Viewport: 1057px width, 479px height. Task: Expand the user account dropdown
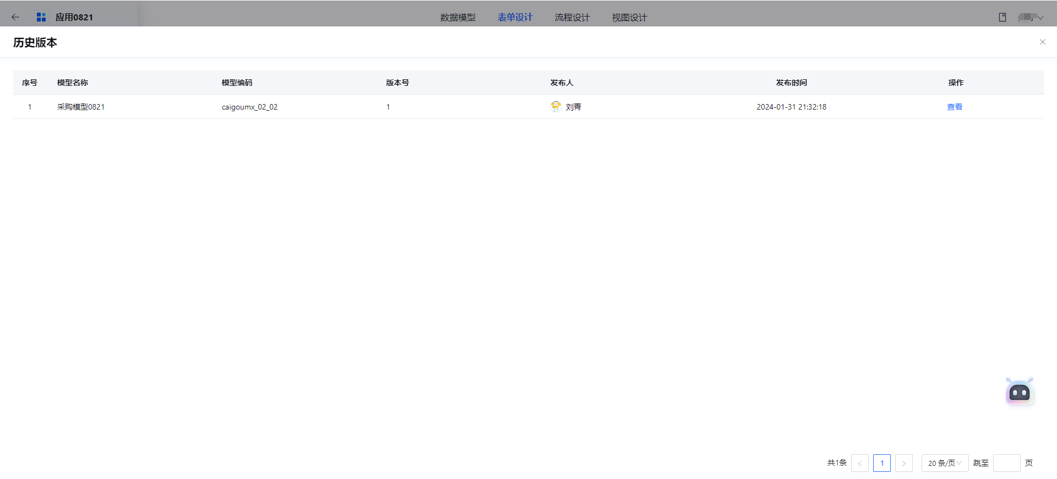(1031, 17)
